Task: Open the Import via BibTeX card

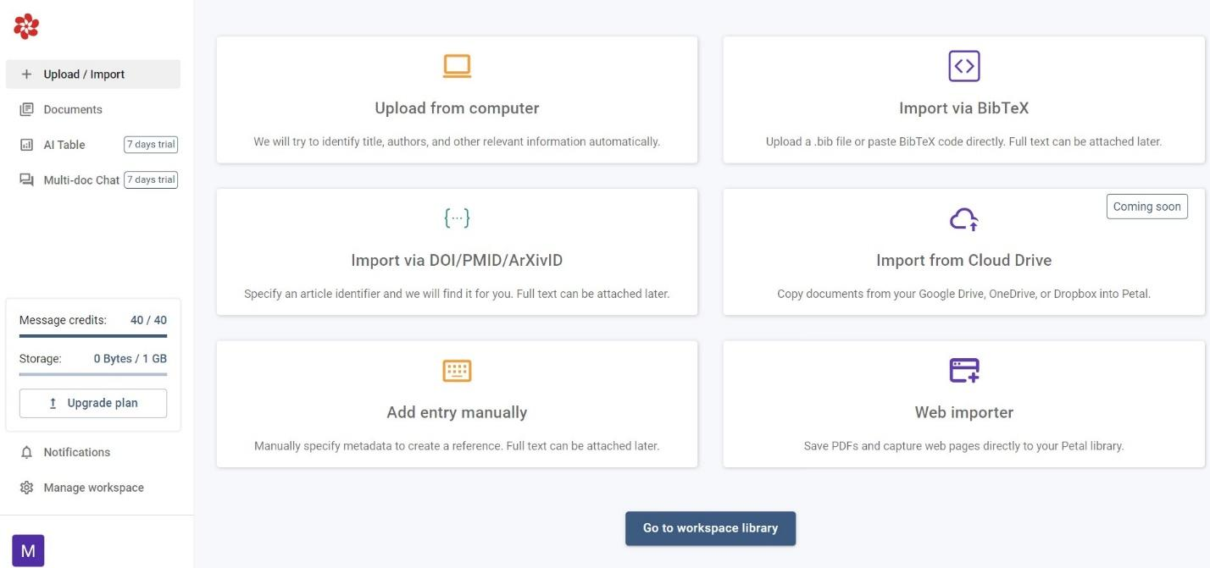Action: click(963, 99)
